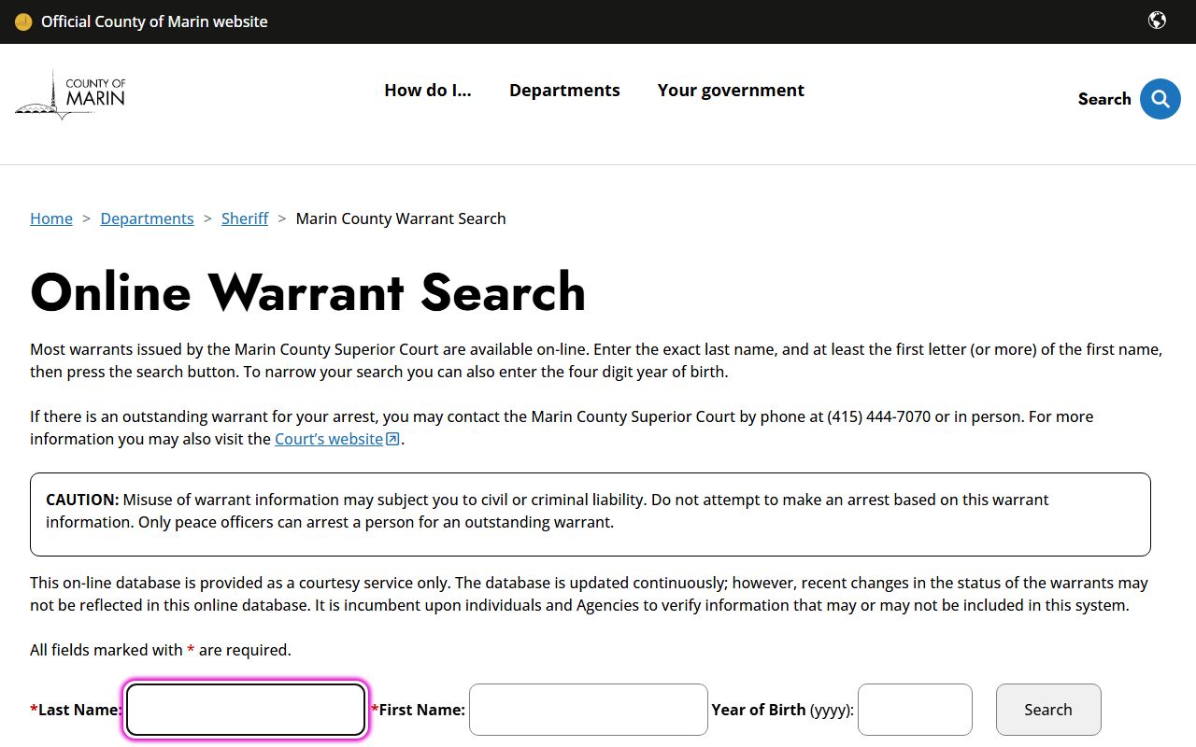Click the Search label in the header
The width and height of the screenshot is (1196, 747).
click(x=1104, y=99)
